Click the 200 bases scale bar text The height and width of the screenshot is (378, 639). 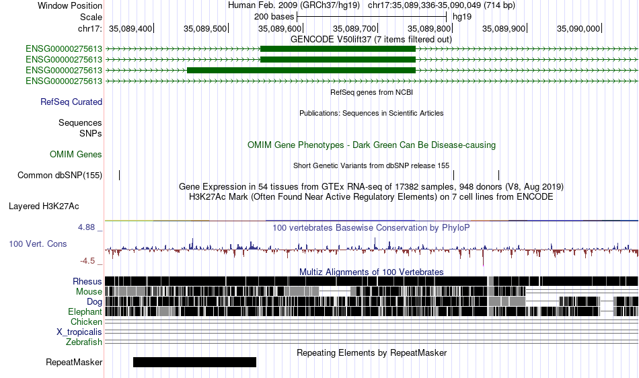[x=274, y=17]
